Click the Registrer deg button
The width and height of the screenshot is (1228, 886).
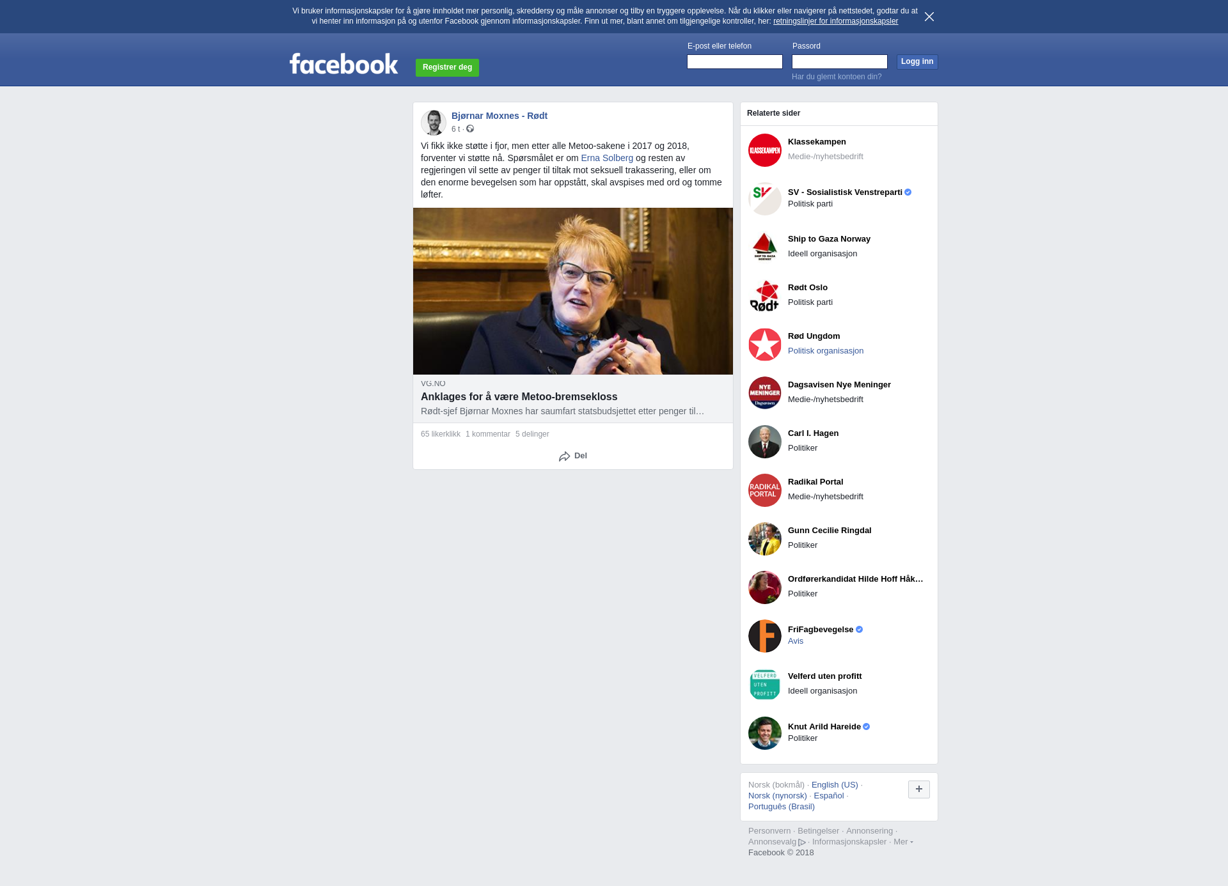pyautogui.click(x=447, y=68)
